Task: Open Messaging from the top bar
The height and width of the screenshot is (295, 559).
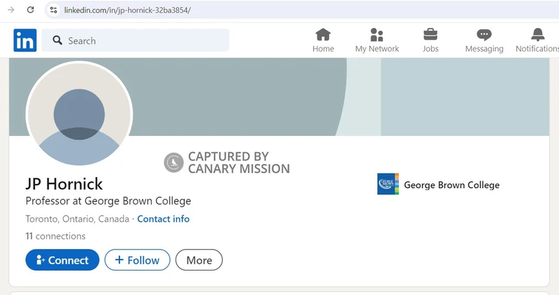Action: [x=484, y=40]
